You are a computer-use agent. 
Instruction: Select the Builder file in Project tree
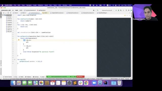pos(9,17)
